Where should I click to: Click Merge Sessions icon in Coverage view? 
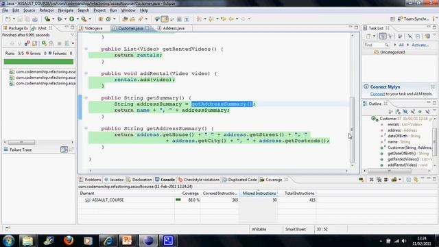coord(386,180)
